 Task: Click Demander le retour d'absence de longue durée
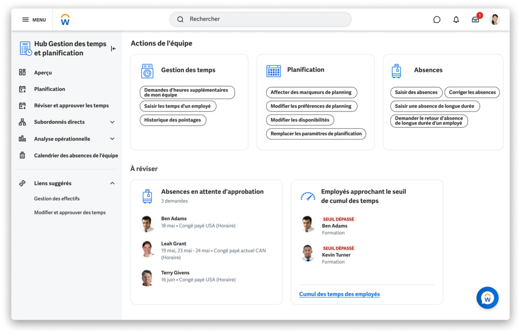pos(429,121)
